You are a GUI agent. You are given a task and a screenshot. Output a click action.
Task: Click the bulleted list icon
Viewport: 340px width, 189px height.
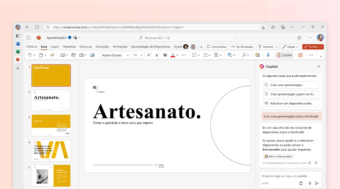[x=194, y=55]
